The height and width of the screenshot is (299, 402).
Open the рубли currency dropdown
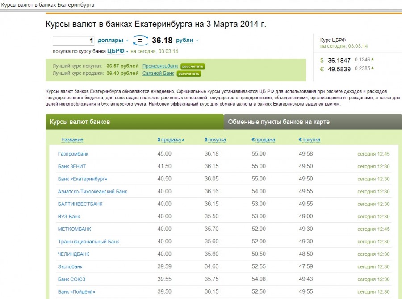pyautogui.click(x=187, y=41)
